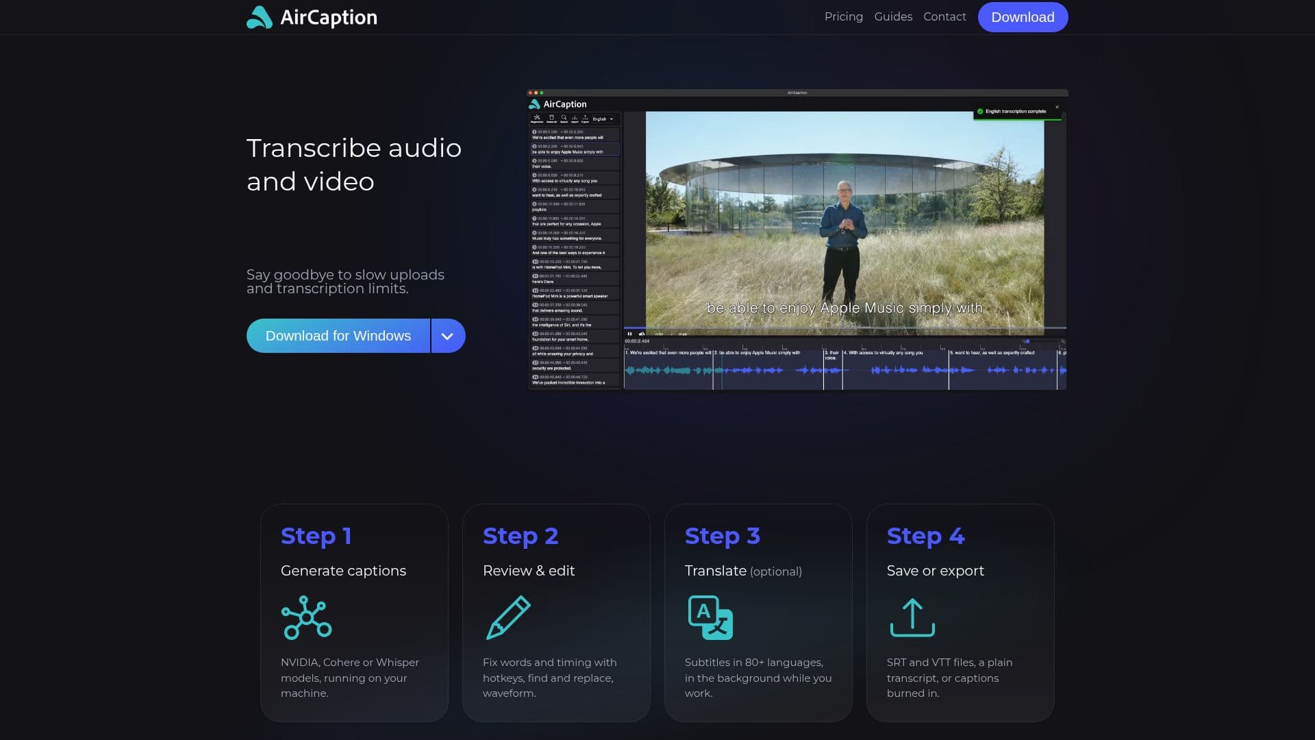This screenshot has width=1315, height=740.
Task: Click the "Save or export" card title
Action: 936,571
